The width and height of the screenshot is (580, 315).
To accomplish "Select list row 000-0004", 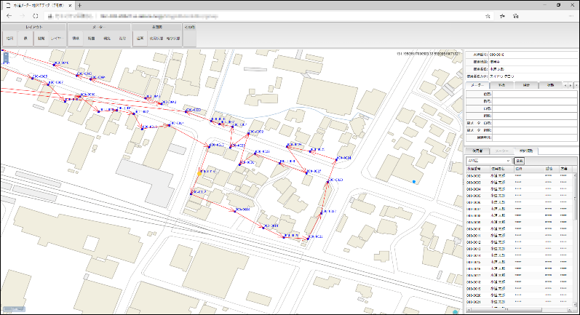I will pos(520,189).
